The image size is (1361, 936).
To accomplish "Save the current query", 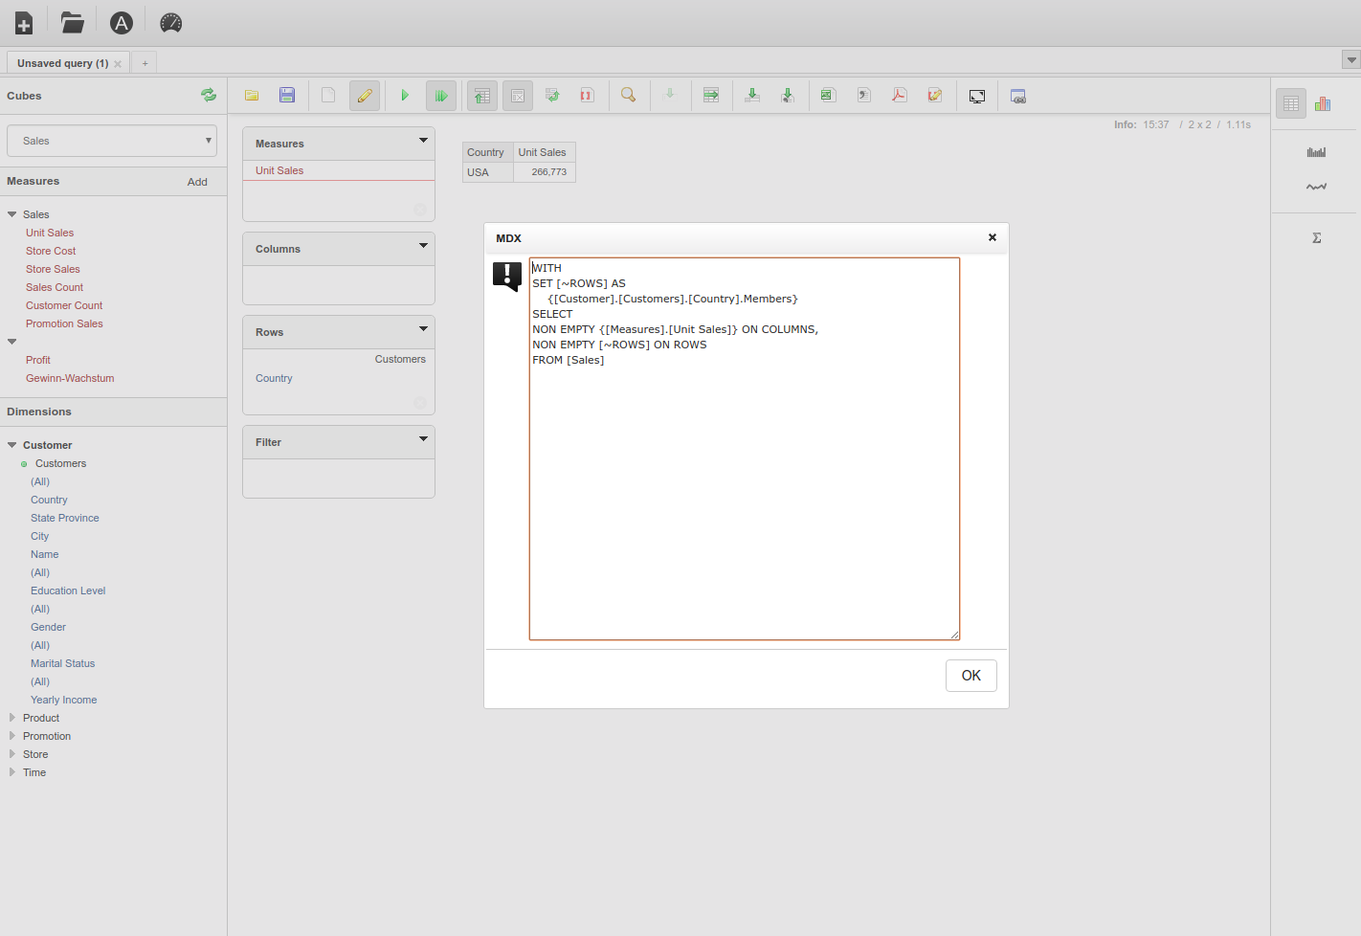I will click(287, 95).
